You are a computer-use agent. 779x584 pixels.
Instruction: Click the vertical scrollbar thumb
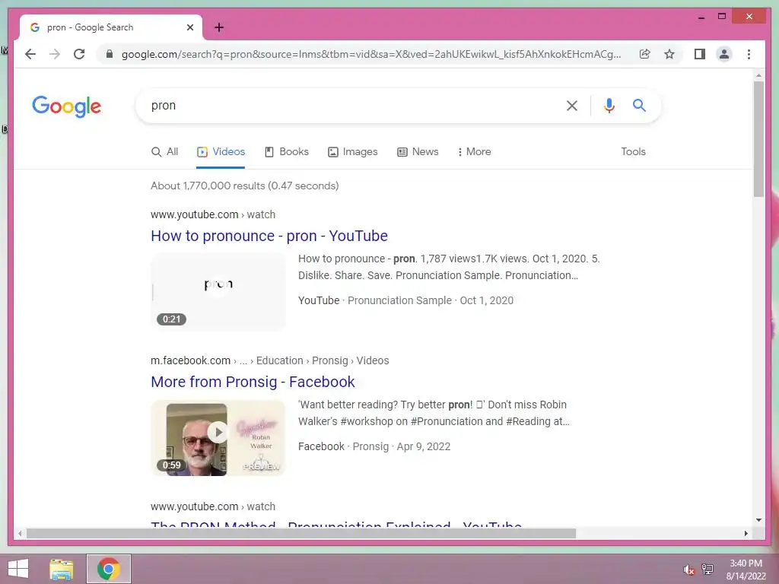pyautogui.click(x=758, y=138)
